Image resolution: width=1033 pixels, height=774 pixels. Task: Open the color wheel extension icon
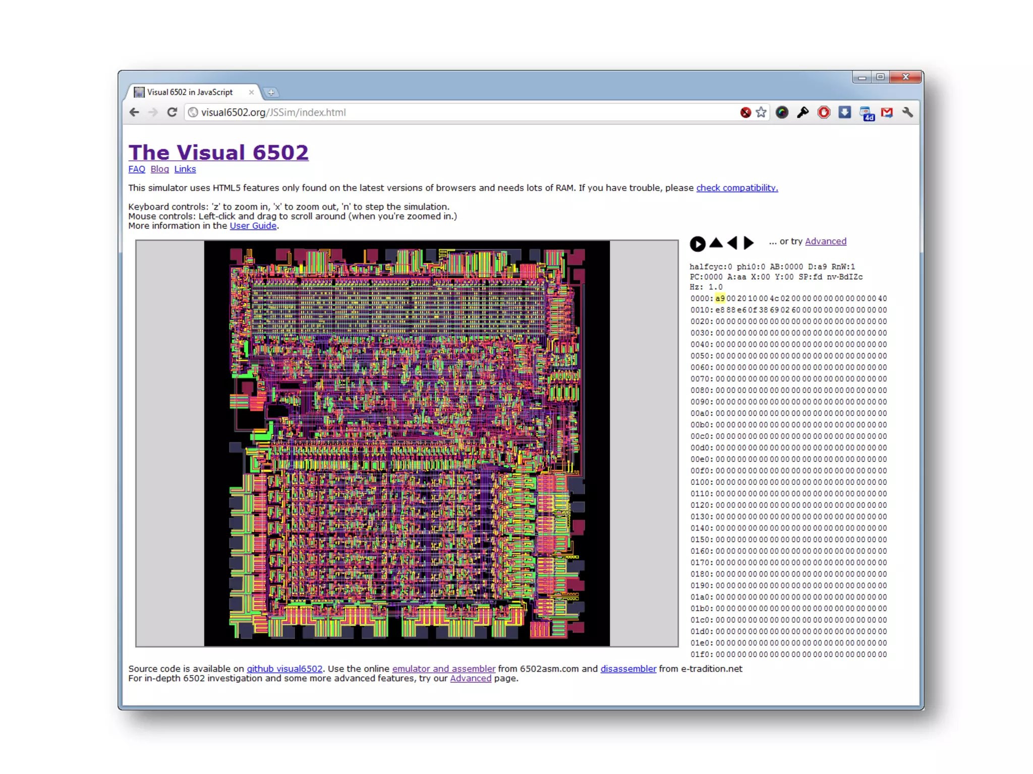click(782, 112)
